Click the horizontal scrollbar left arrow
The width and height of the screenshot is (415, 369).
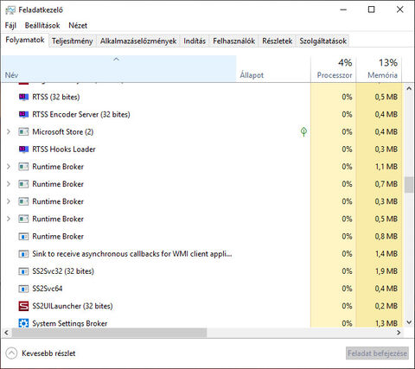pos(6,333)
